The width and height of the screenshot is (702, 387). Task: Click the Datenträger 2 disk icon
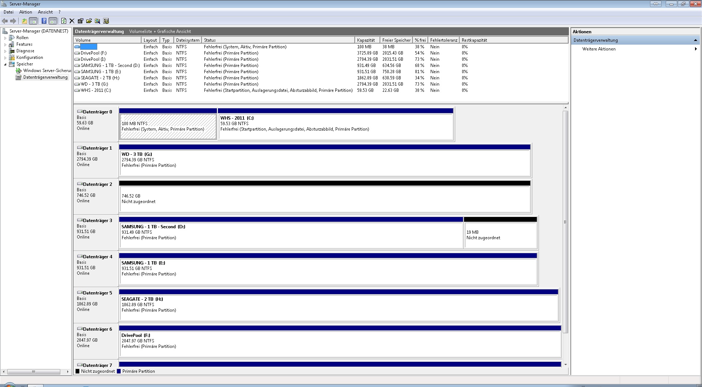click(x=80, y=184)
